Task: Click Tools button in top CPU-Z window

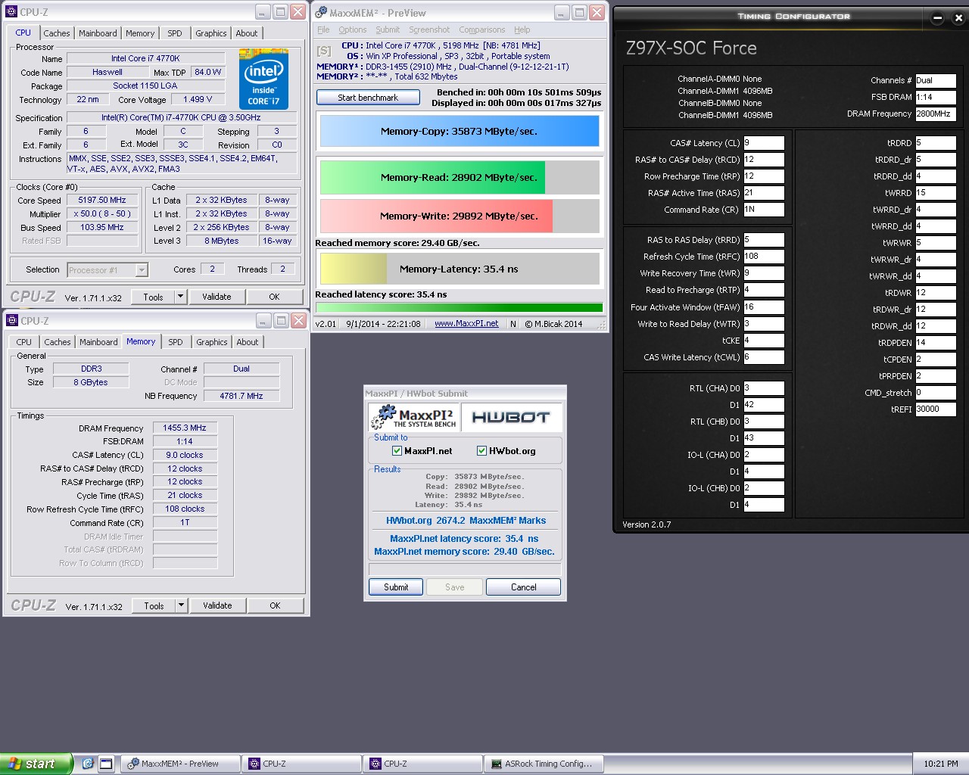Action: click(154, 297)
